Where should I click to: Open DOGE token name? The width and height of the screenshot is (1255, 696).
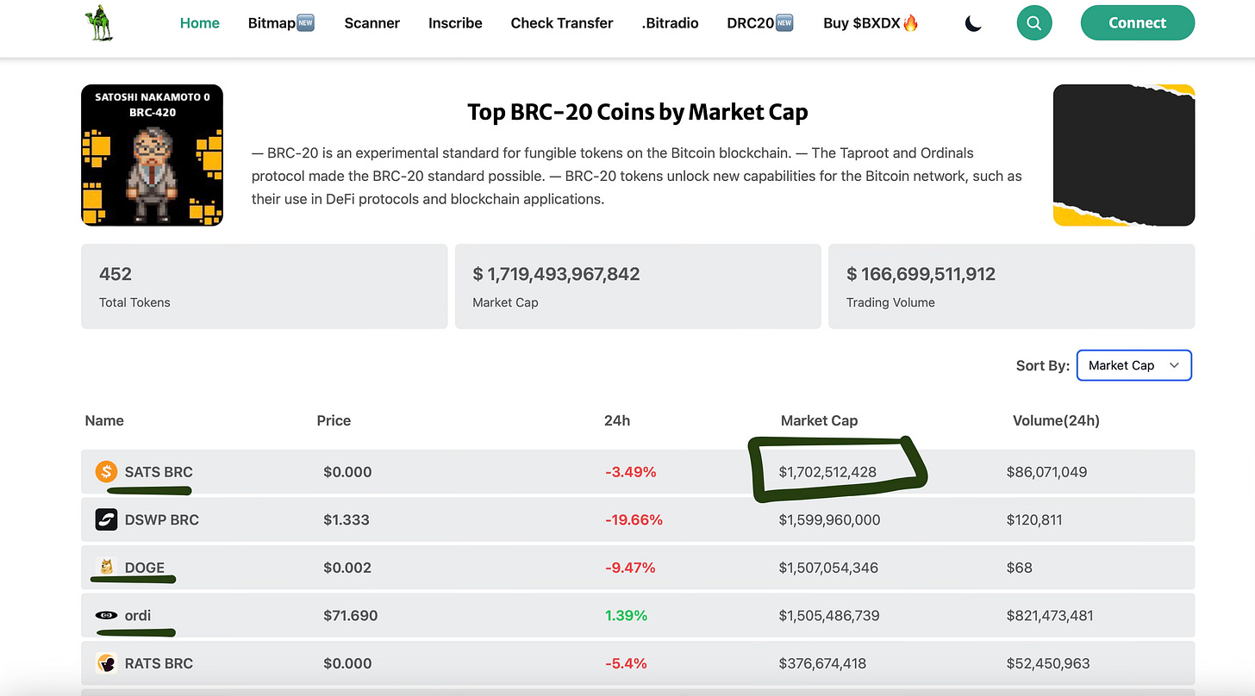coord(145,568)
